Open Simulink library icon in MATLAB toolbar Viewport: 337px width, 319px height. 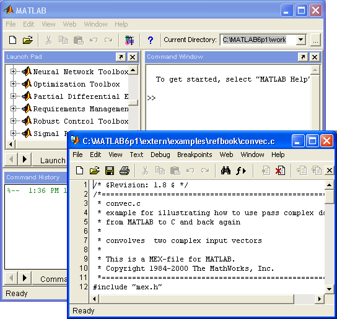click(x=129, y=40)
